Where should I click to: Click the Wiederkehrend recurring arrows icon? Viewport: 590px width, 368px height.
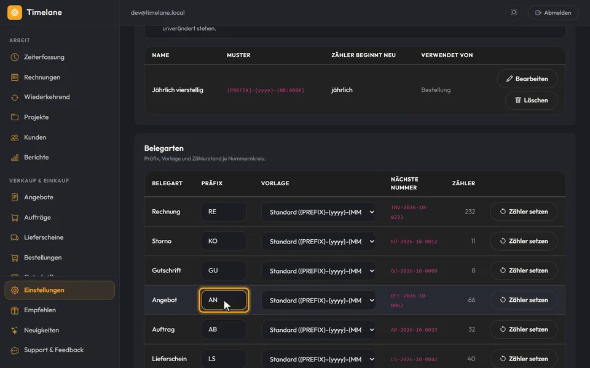click(15, 98)
